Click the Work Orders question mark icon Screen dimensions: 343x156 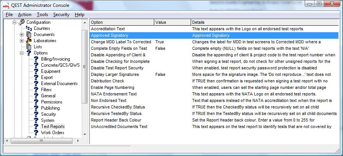point(36,133)
